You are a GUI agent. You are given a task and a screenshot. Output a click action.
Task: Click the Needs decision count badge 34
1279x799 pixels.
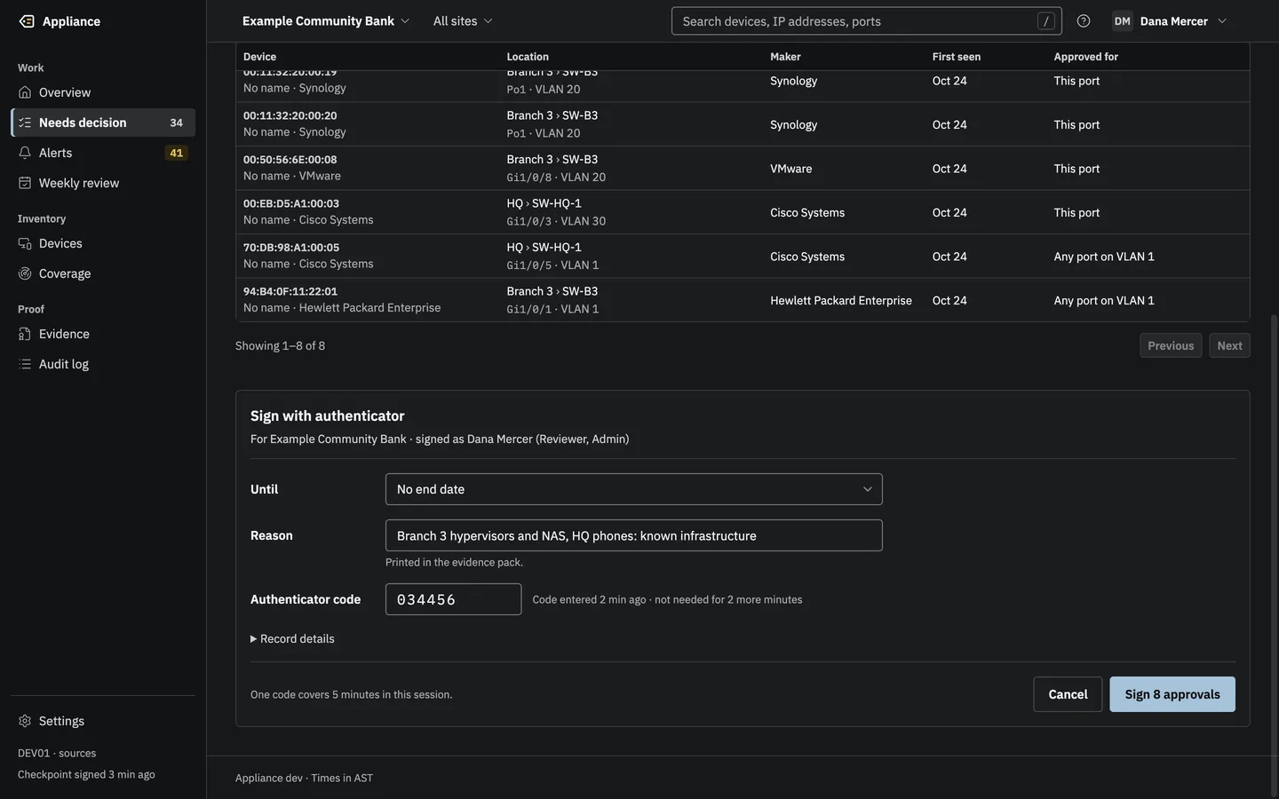click(177, 123)
